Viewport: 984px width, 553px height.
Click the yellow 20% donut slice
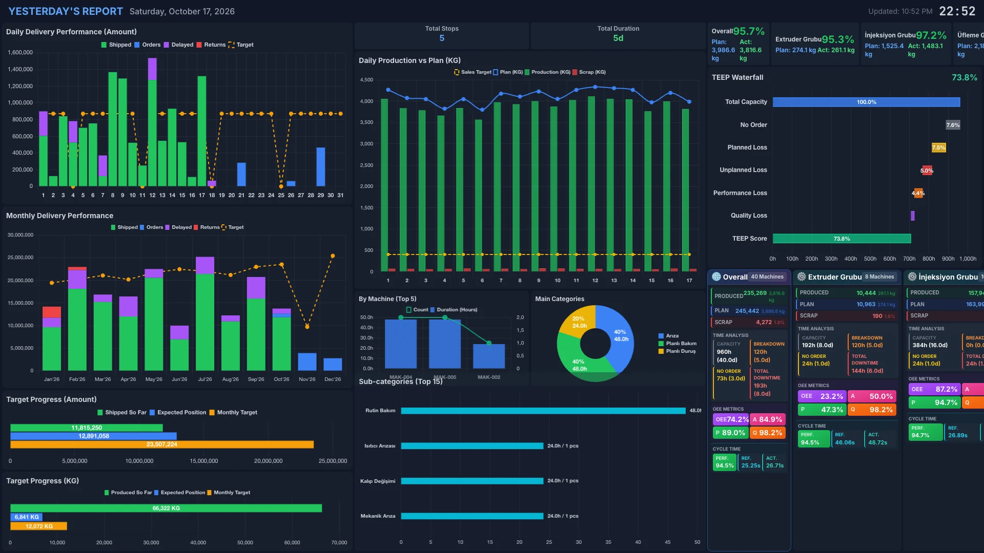580,322
